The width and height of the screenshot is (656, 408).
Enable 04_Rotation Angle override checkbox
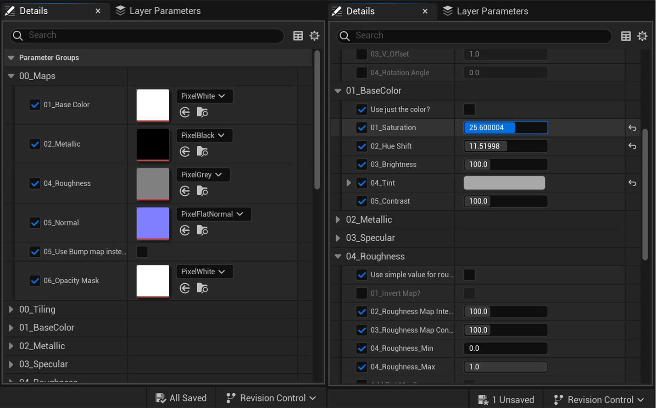pos(362,73)
